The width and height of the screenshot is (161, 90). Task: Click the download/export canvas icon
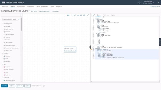[78, 15]
